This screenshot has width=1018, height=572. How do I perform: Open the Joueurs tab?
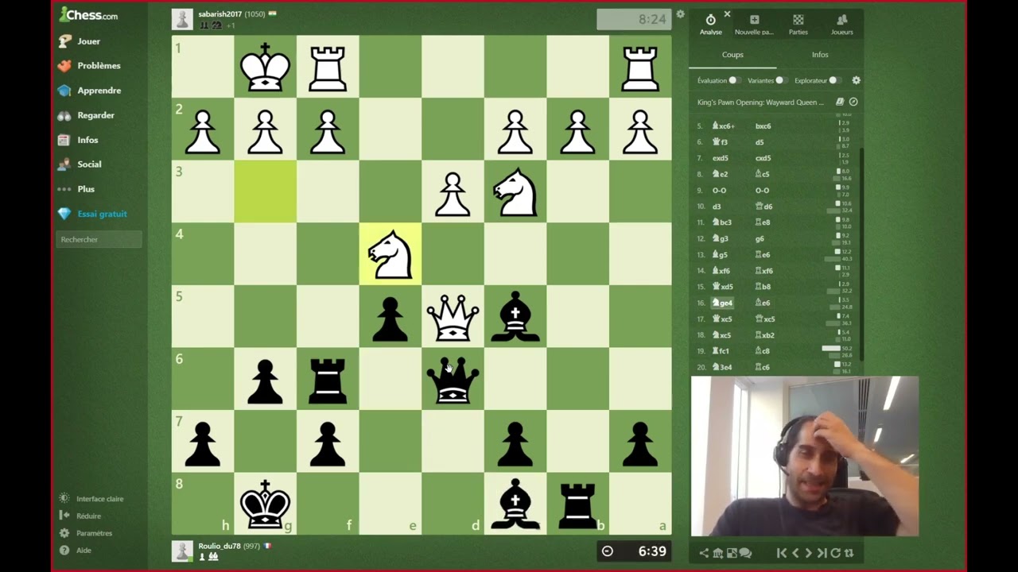(x=841, y=25)
